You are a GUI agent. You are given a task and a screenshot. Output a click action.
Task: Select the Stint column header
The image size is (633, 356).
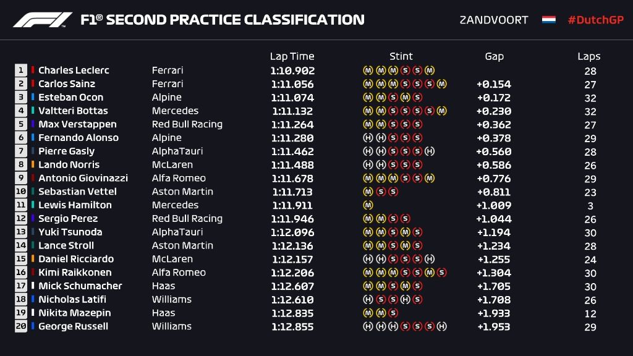(x=401, y=56)
